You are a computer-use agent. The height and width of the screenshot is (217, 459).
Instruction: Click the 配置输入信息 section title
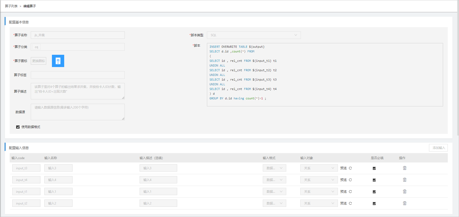pyautogui.click(x=19, y=148)
